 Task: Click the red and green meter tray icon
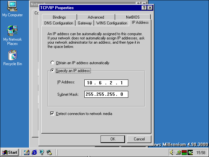coord(184,152)
